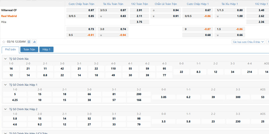Viewport: 269px width, 134px height.
Task: Switch to the Phổ biến tab
Action: [10, 50]
